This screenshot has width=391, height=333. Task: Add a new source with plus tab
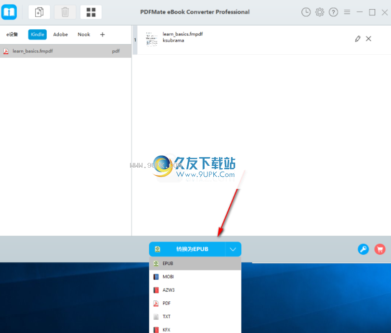[103, 35]
